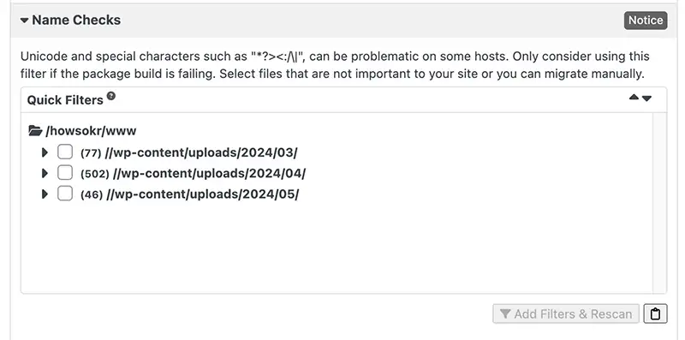This screenshot has width=685, height=340.
Task: Click the funnel icon on Add Filters & Rescan
Action: click(505, 313)
